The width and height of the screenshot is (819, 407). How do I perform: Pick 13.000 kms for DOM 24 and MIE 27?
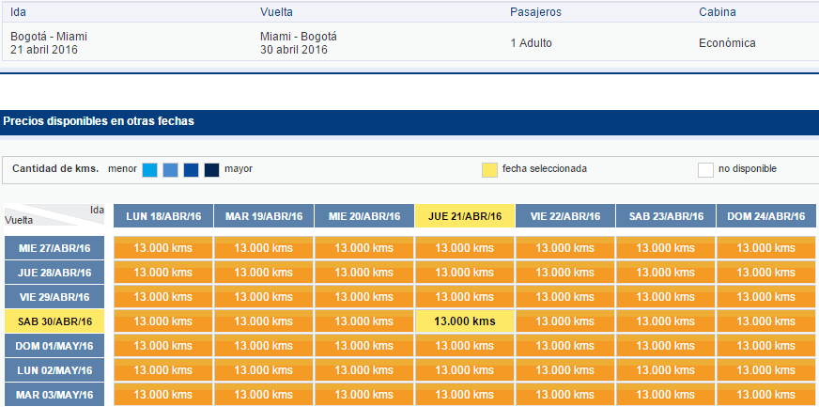point(766,247)
